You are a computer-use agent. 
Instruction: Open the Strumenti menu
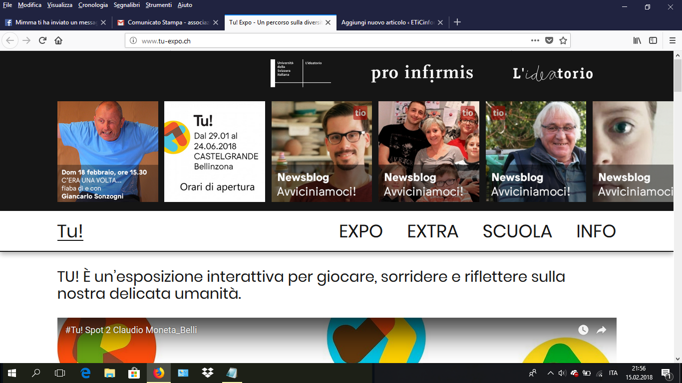[x=159, y=5]
